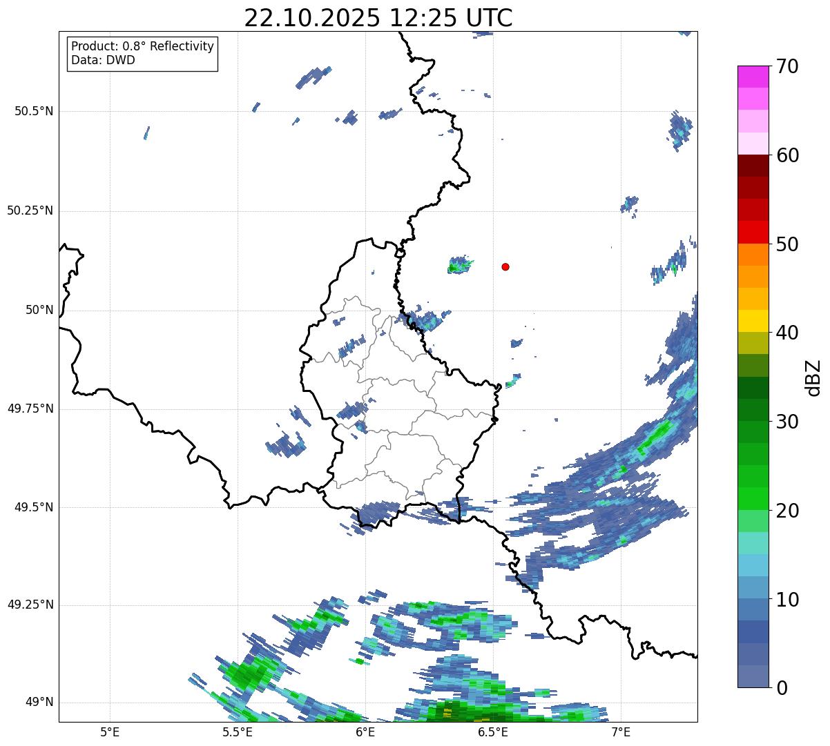Click the 49.25°N latitude label

(x=30, y=605)
